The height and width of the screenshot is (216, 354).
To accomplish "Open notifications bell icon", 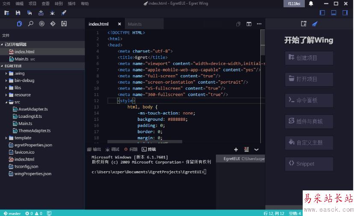I will click(x=311, y=3).
